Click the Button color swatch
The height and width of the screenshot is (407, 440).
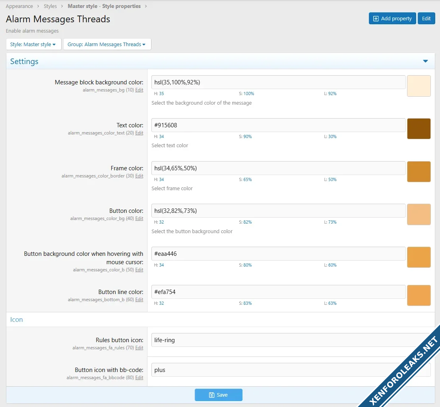(x=419, y=214)
